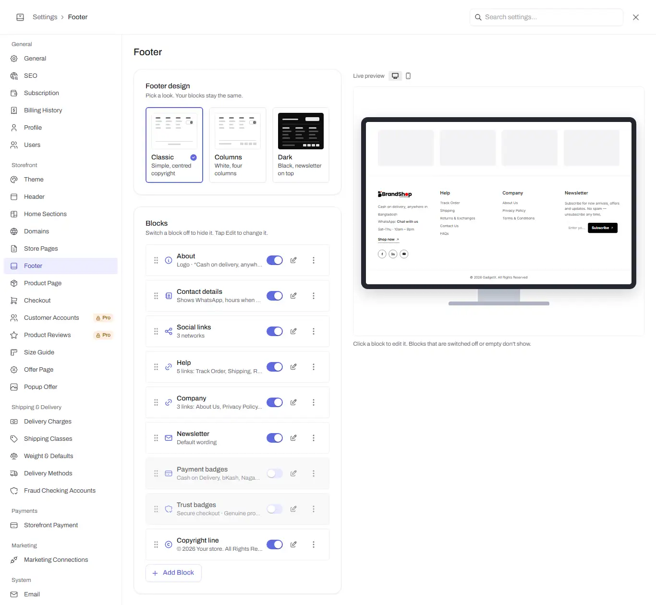The image size is (656, 605).
Task: Click edit pencil on Newsletter block
Action: (293, 438)
